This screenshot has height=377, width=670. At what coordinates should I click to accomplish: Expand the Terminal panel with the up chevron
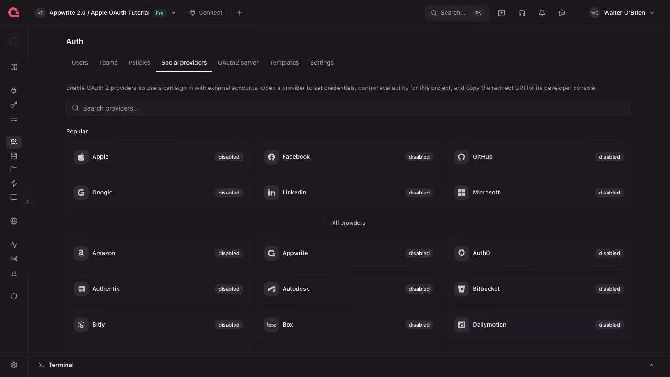tap(652, 365)
